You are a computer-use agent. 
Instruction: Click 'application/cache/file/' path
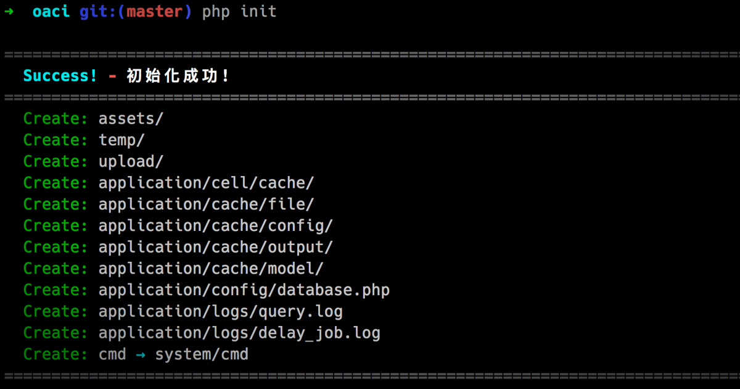(207, 204)
